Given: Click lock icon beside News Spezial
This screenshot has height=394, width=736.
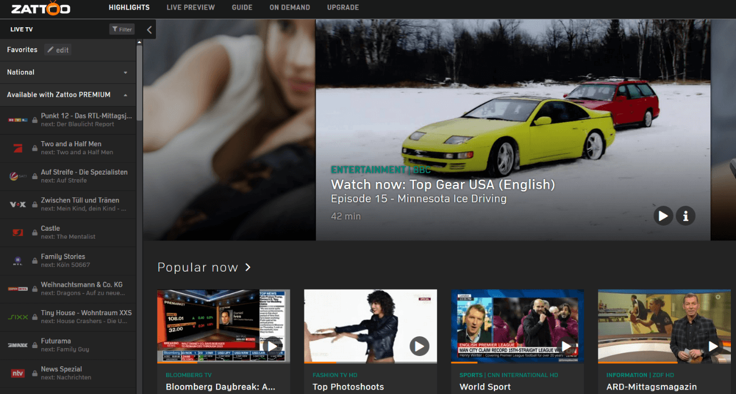Looking at the screenshot, I should pyautogui.click(x=35, y=373).
